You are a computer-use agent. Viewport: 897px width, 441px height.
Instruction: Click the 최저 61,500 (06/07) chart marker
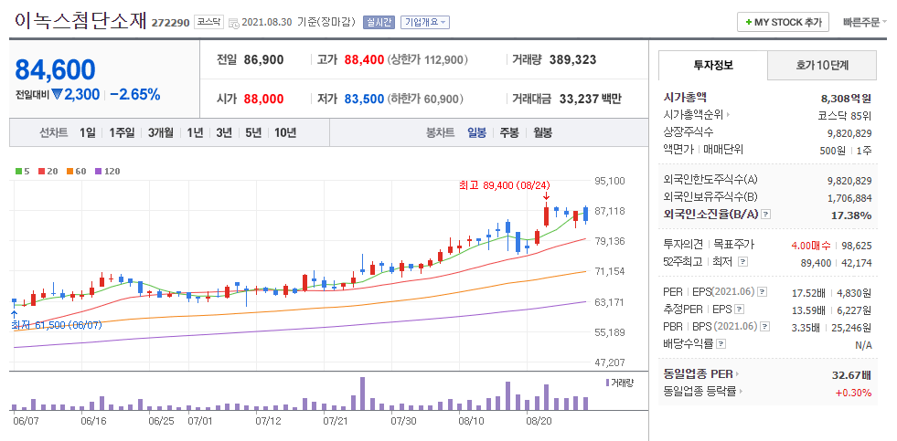57,324
